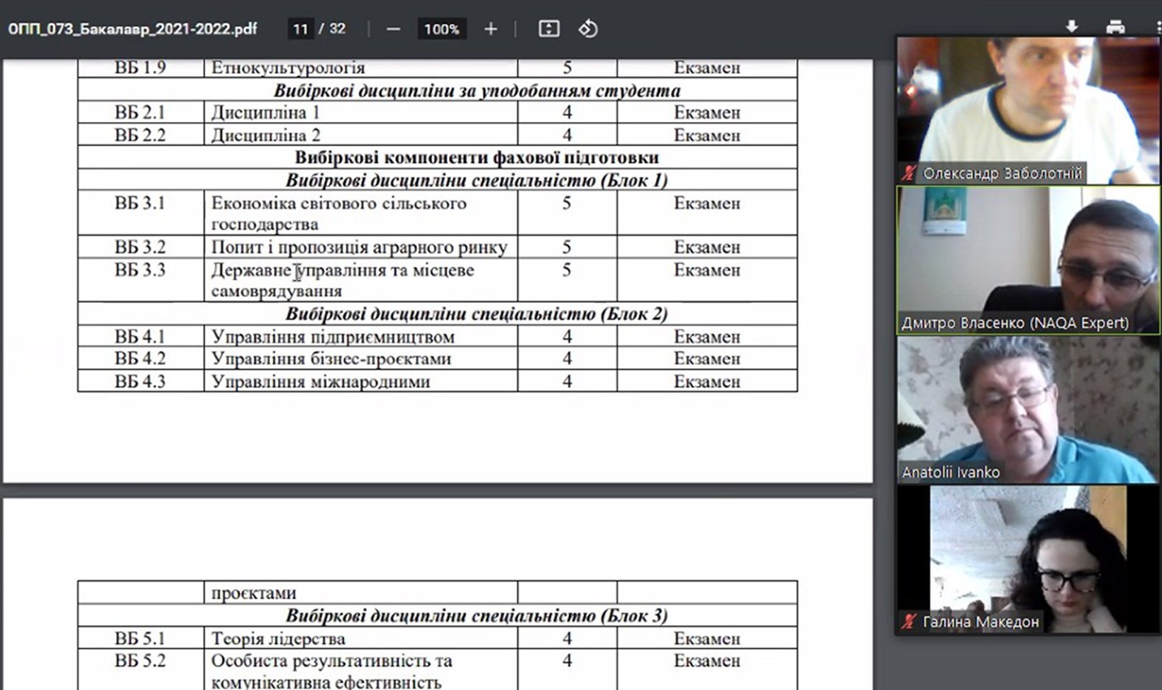Click the cell ВБ 4.1

point(140,337)
